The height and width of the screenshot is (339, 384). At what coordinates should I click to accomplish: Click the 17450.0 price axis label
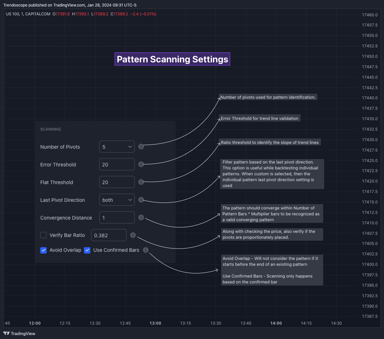coord(370,56)
